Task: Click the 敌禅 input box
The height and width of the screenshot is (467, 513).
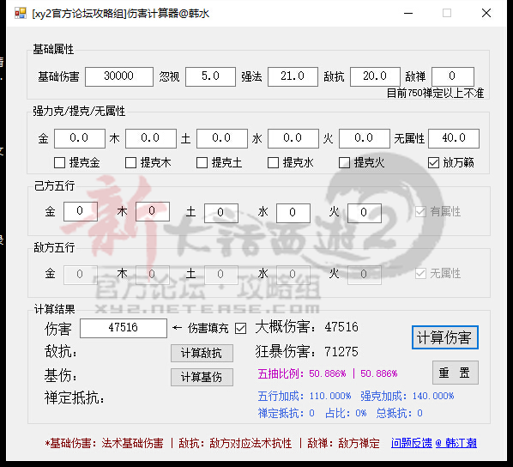Action: [453, 76]
